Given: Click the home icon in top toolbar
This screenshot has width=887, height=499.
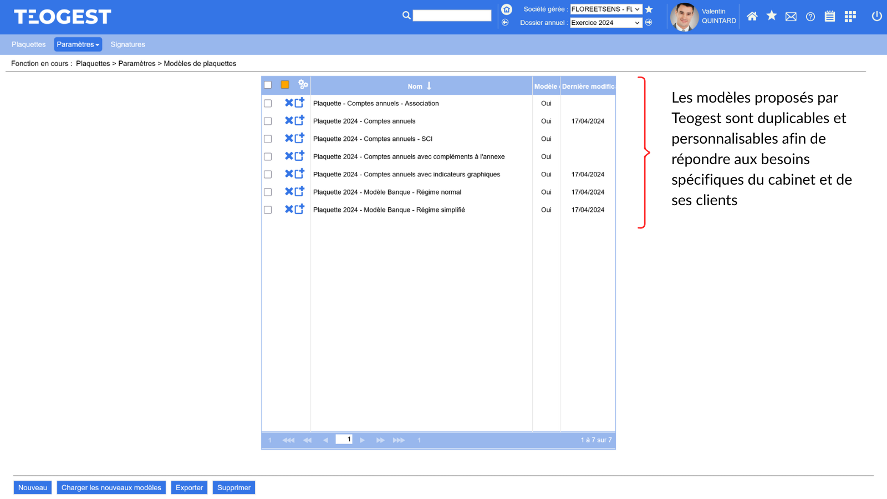Looking at the screenshot, I should pyautogui.click(x=752, y=17).
